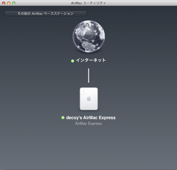177x170 pixels.
Task: Close the AirMac ユーティリティ window
Action: 4,3
